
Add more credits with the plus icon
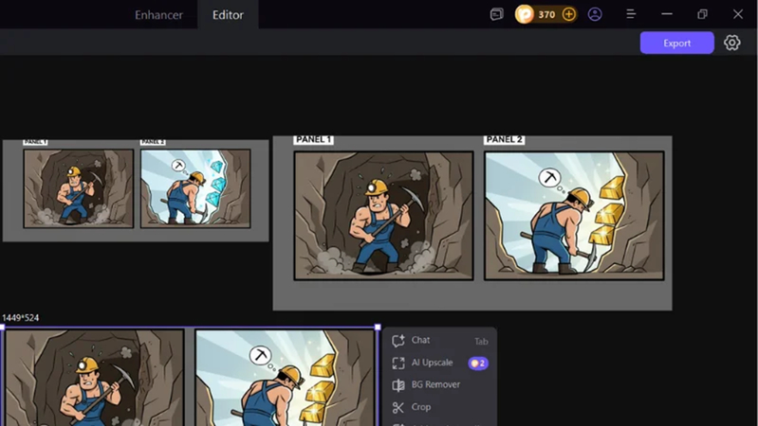coord(569,14)
